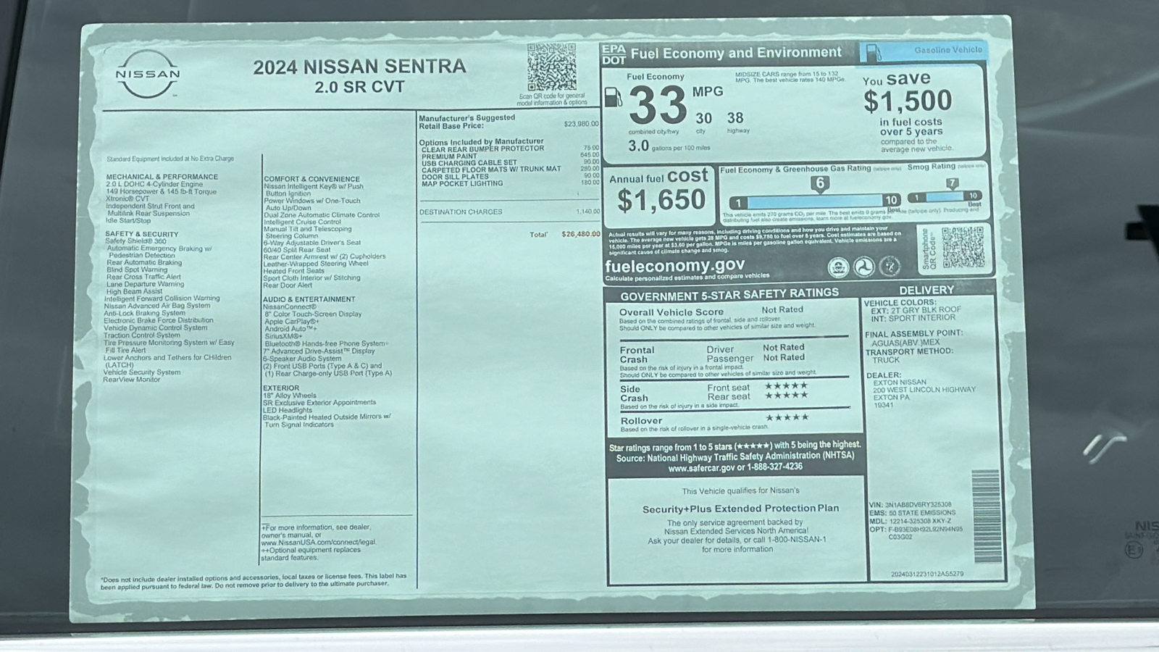
Task: Open the fueleconomy.gov link
Action: click(x=674, y=265)
